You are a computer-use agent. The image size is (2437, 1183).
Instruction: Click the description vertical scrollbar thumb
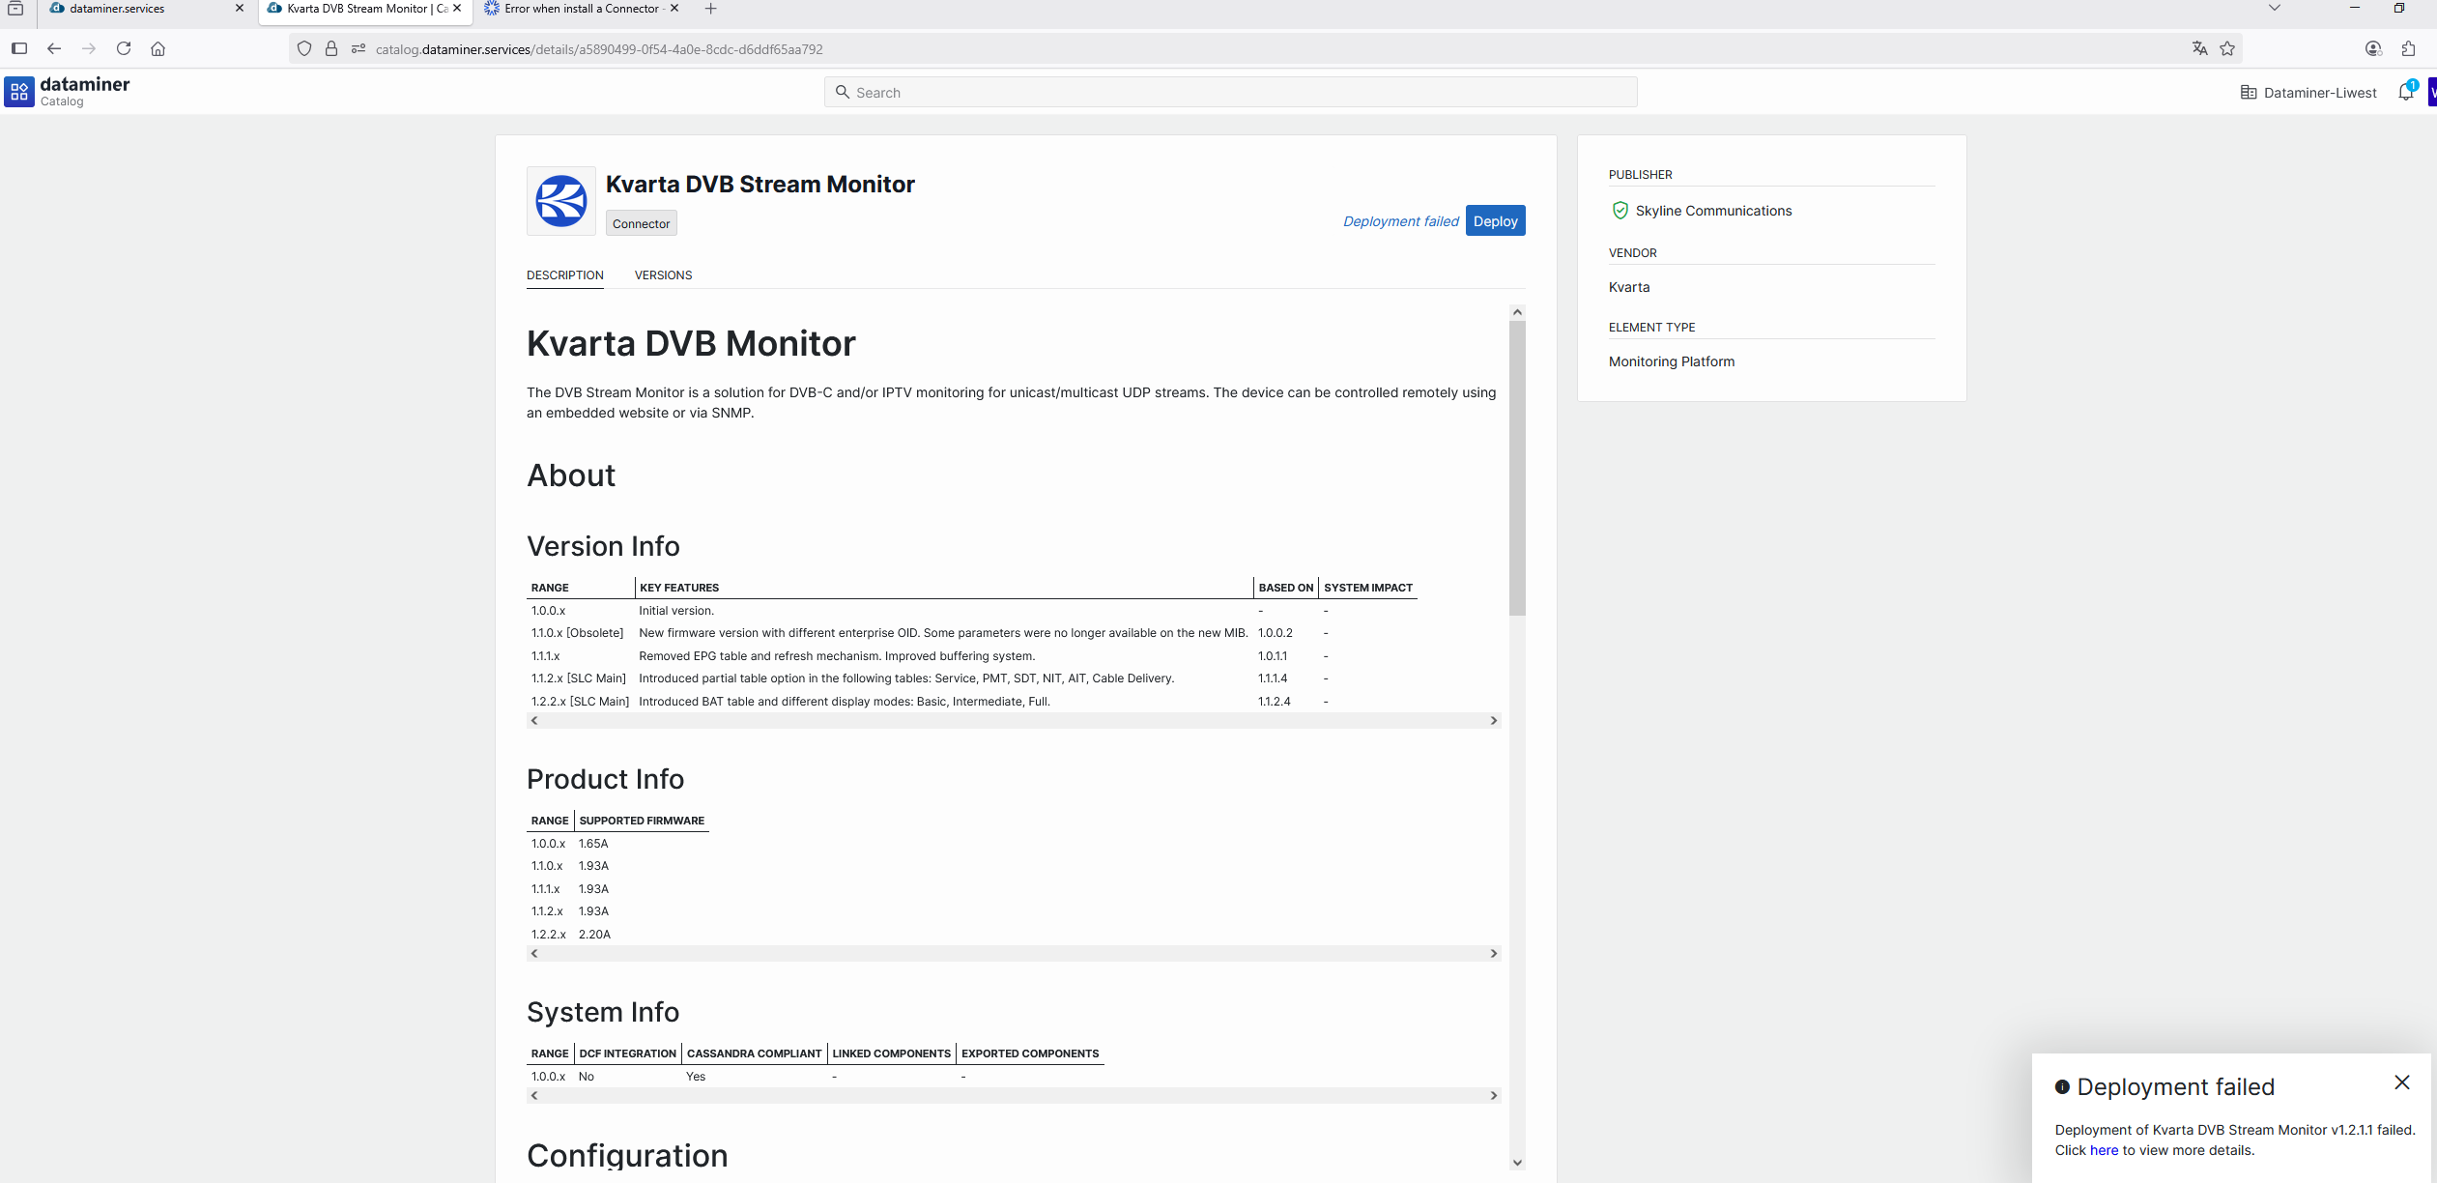pyautogui.click(x=1517, y=468)
